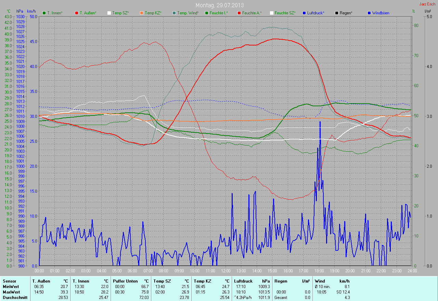
Task: Click the chart title Montag, 29.07.2013
Action: (219, 5)
